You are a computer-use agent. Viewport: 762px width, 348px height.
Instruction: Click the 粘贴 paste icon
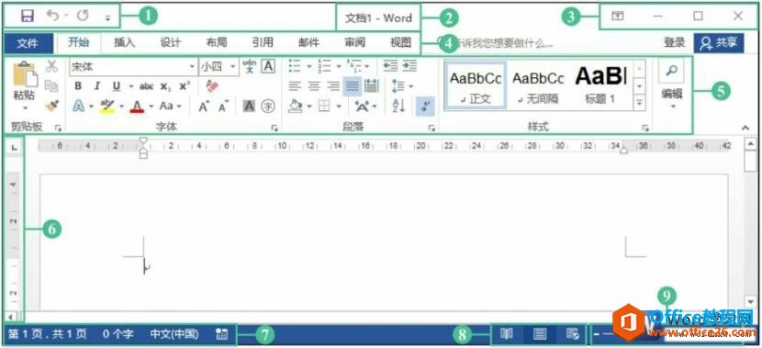click(25, 73)
